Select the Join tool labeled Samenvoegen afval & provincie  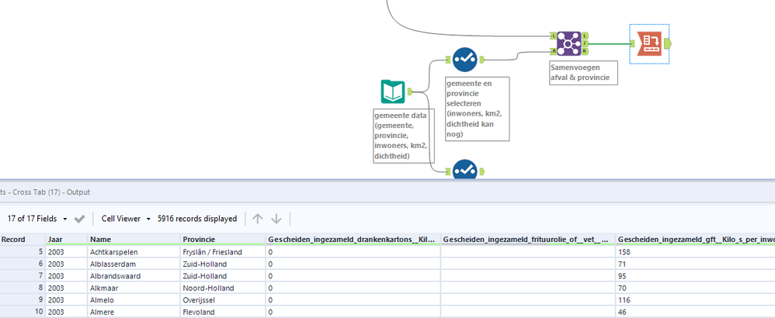[569, 43]
